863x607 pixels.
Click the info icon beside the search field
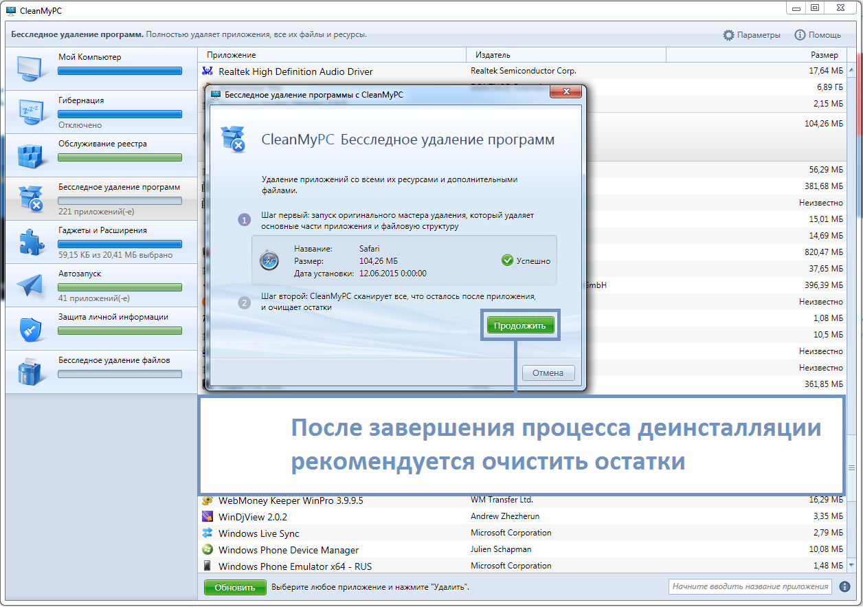tap(844, 587)
